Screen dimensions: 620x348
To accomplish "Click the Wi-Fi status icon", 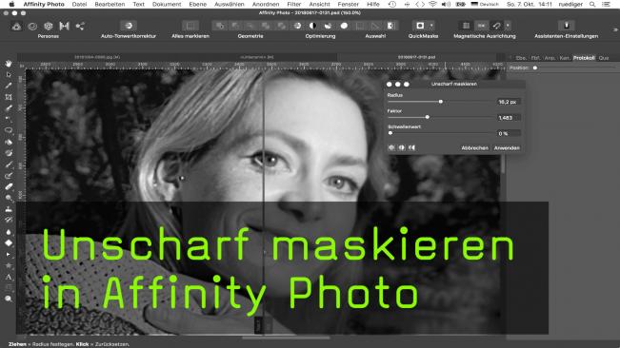I will [433, 5].
